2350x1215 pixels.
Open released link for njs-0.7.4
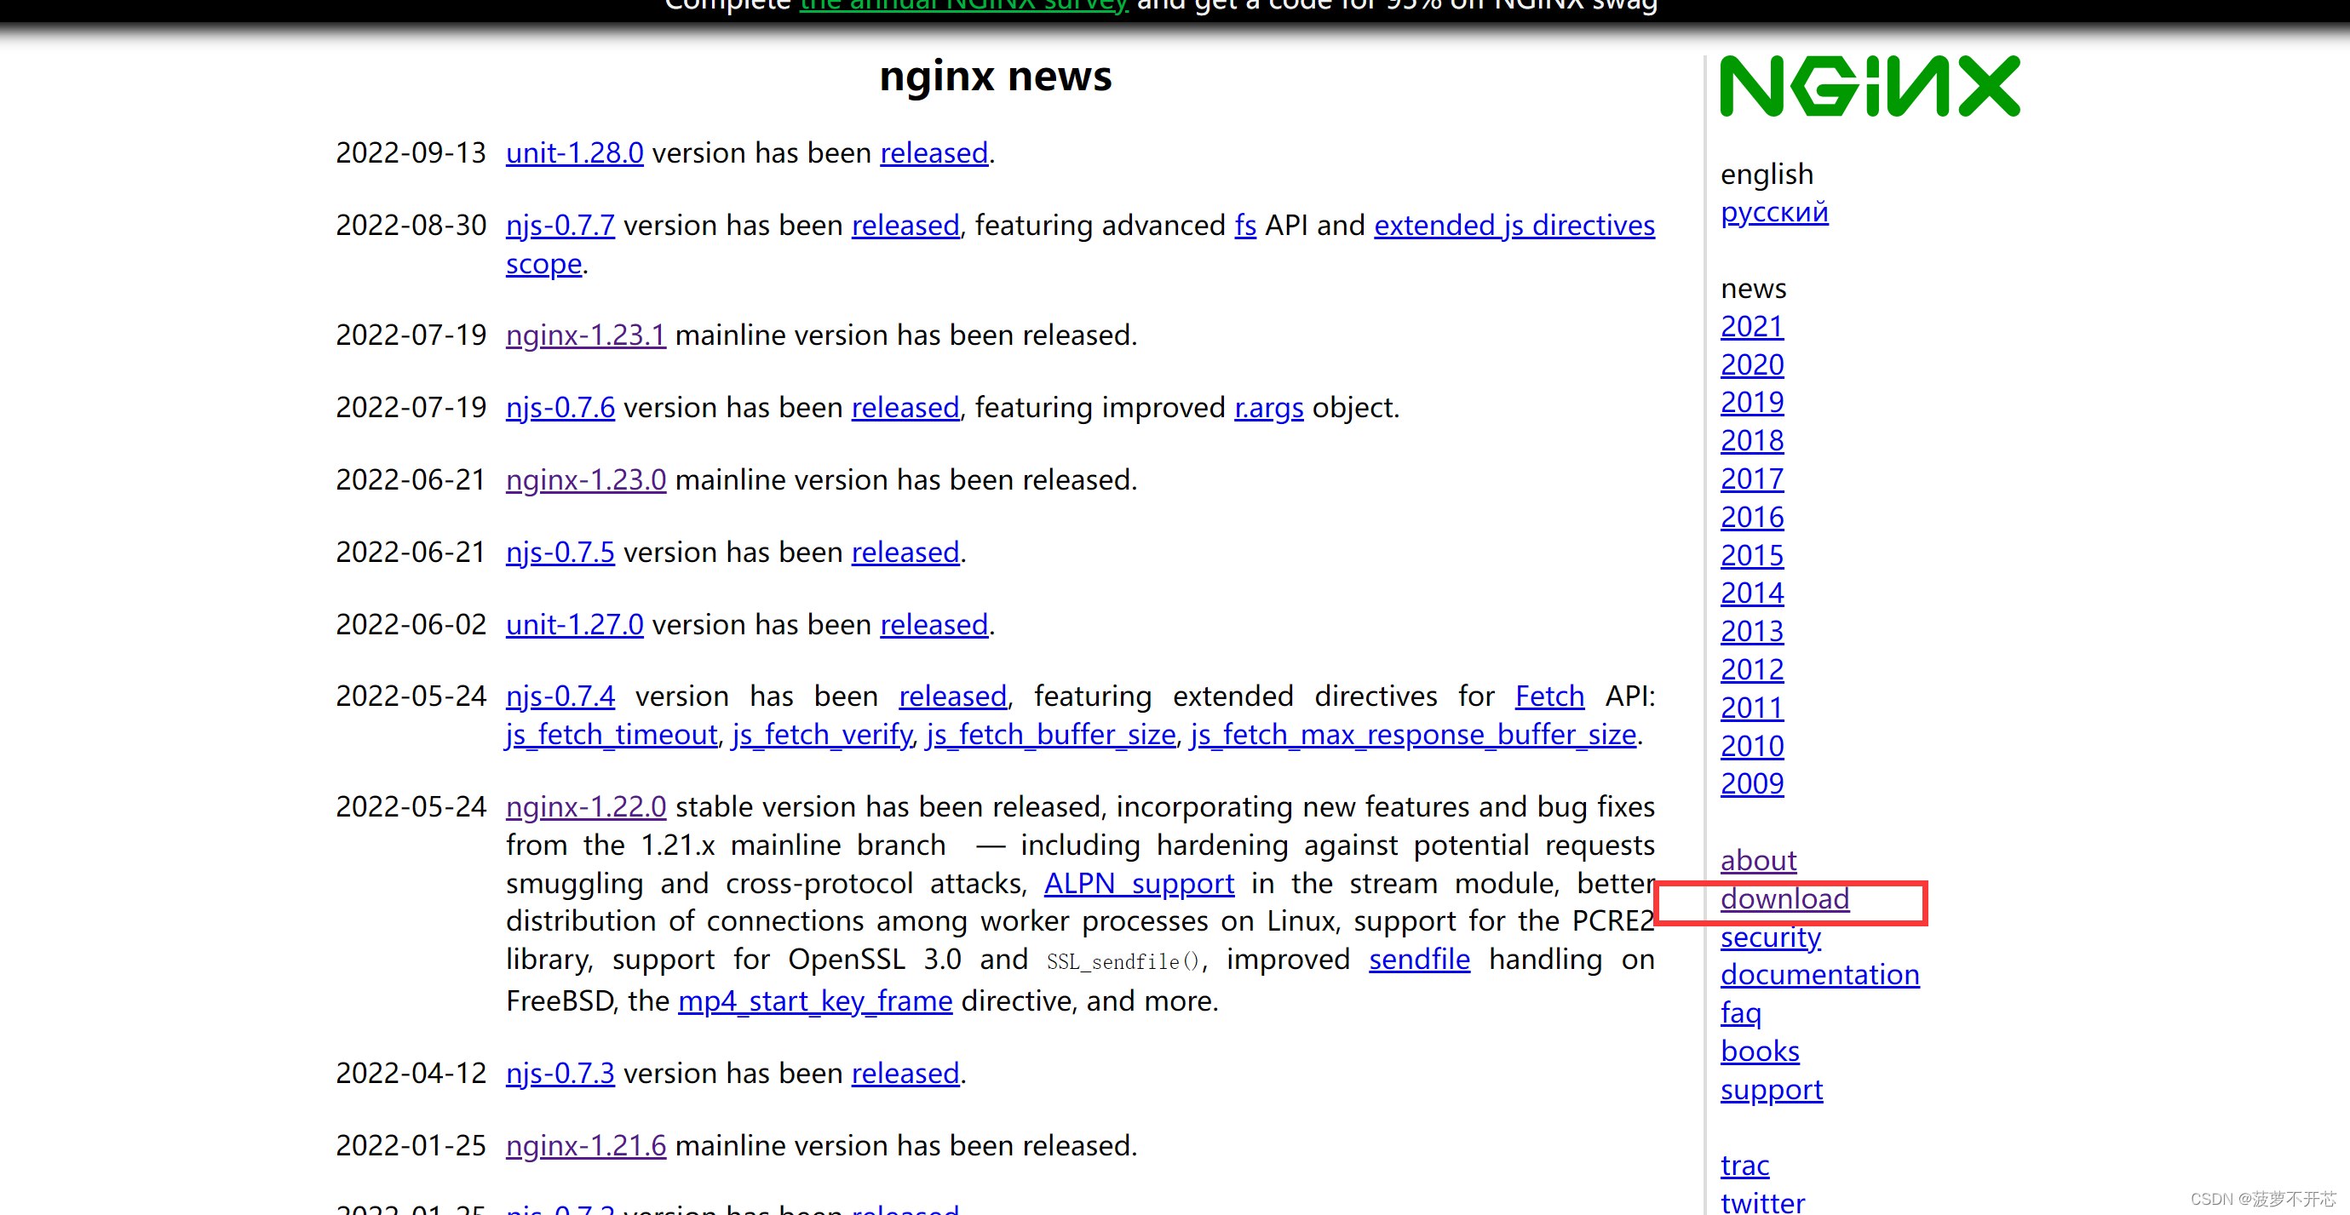952,696
